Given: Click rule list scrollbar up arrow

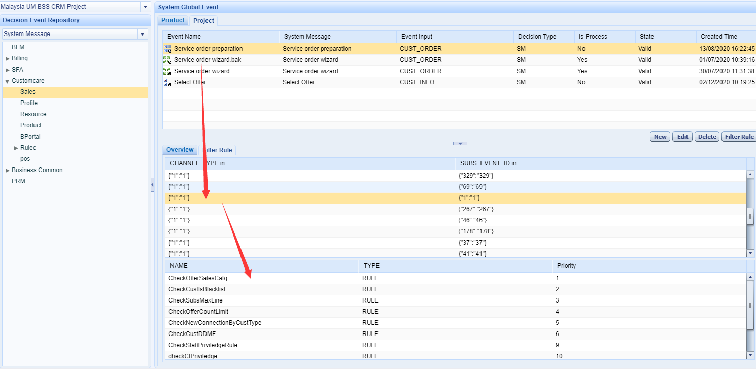Looking at the screenshot, I should [750, 276].
